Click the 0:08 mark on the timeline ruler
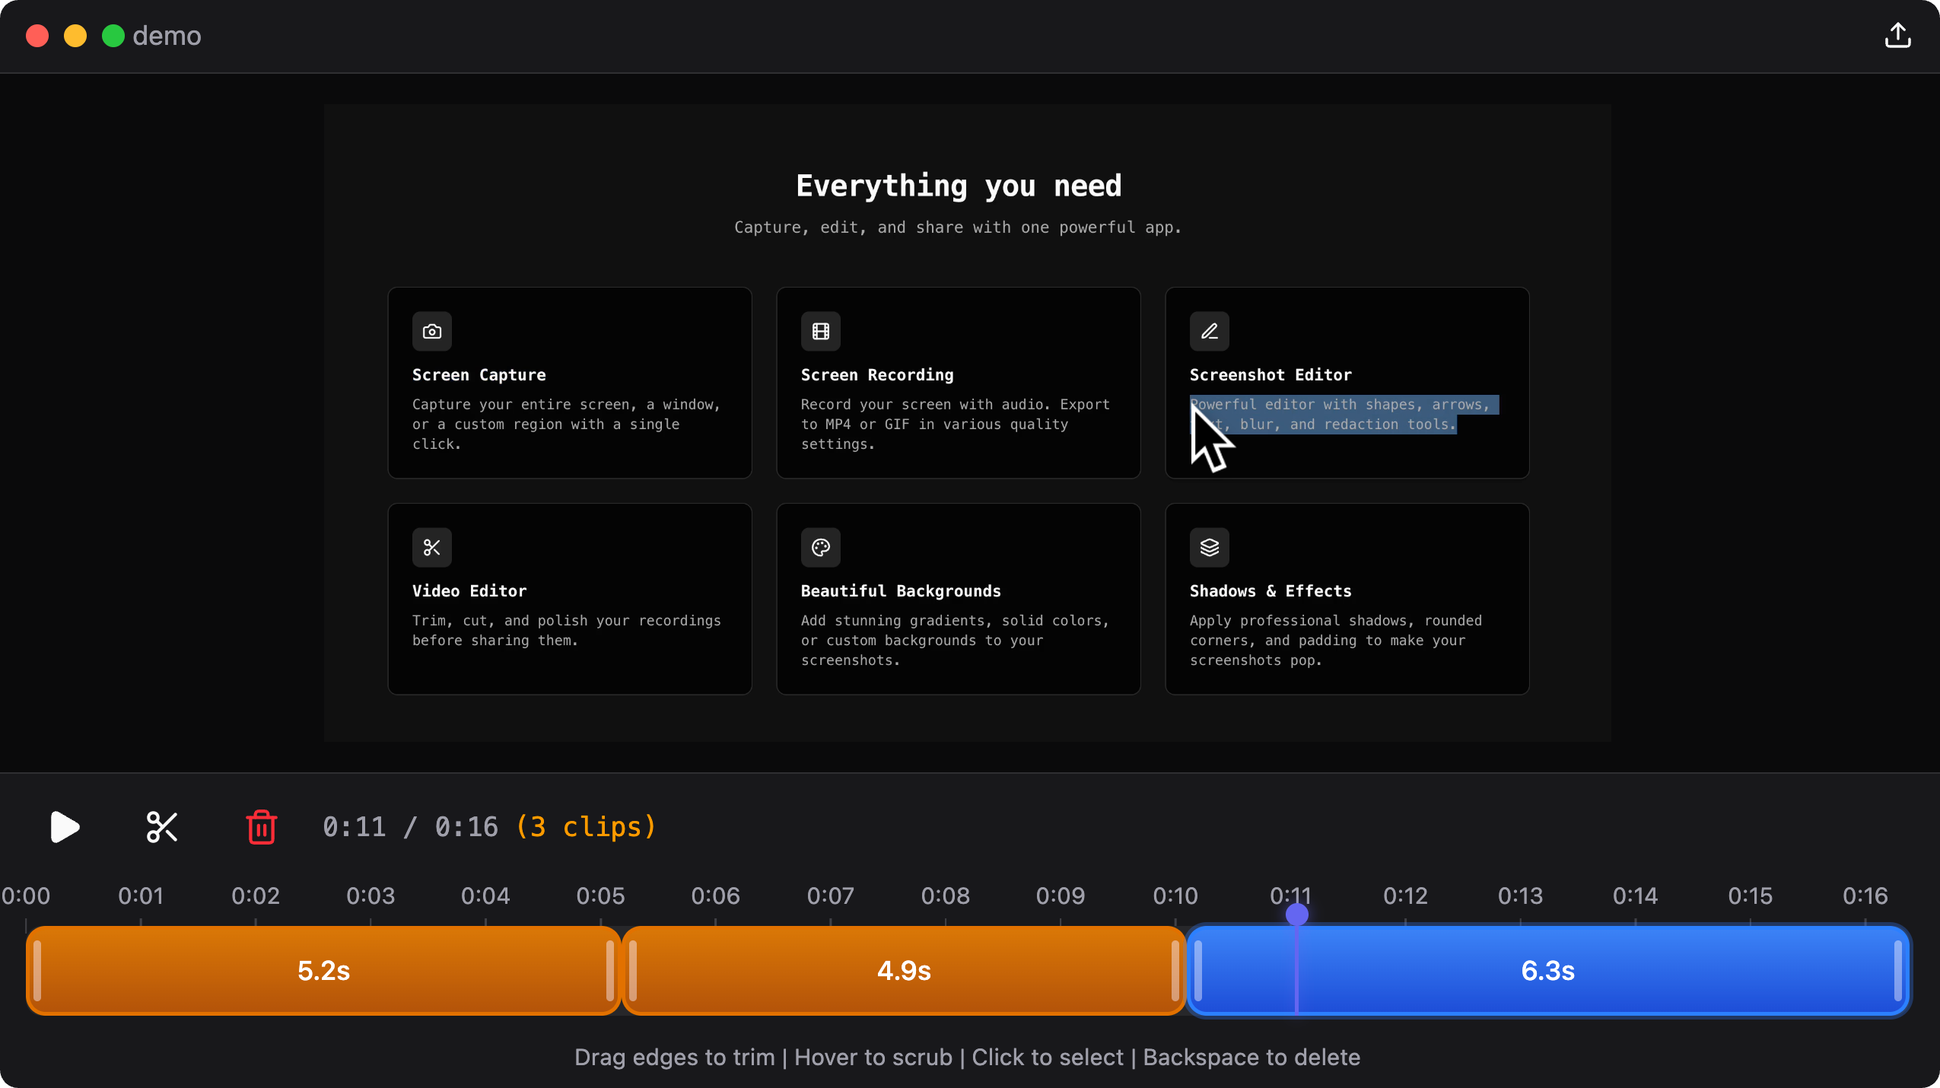The width and height of the screenshot is (1940, 1088). [946, 896]
